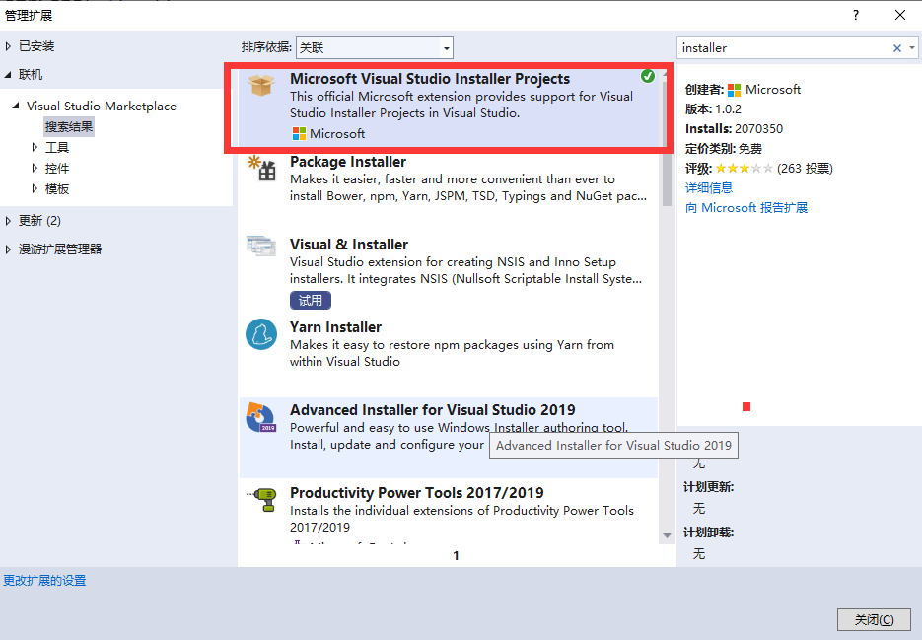Close the 管理扩展 dialog window
The width and height of the screenshot is (922, 640).
tap(899, 16)
